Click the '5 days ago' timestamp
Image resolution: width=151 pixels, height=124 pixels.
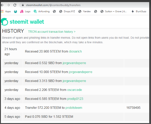12,117
